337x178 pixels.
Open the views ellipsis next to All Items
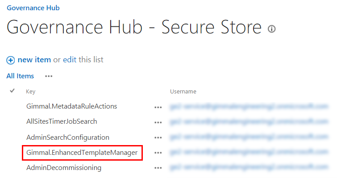pyautogui.click(x=49, y=76)
